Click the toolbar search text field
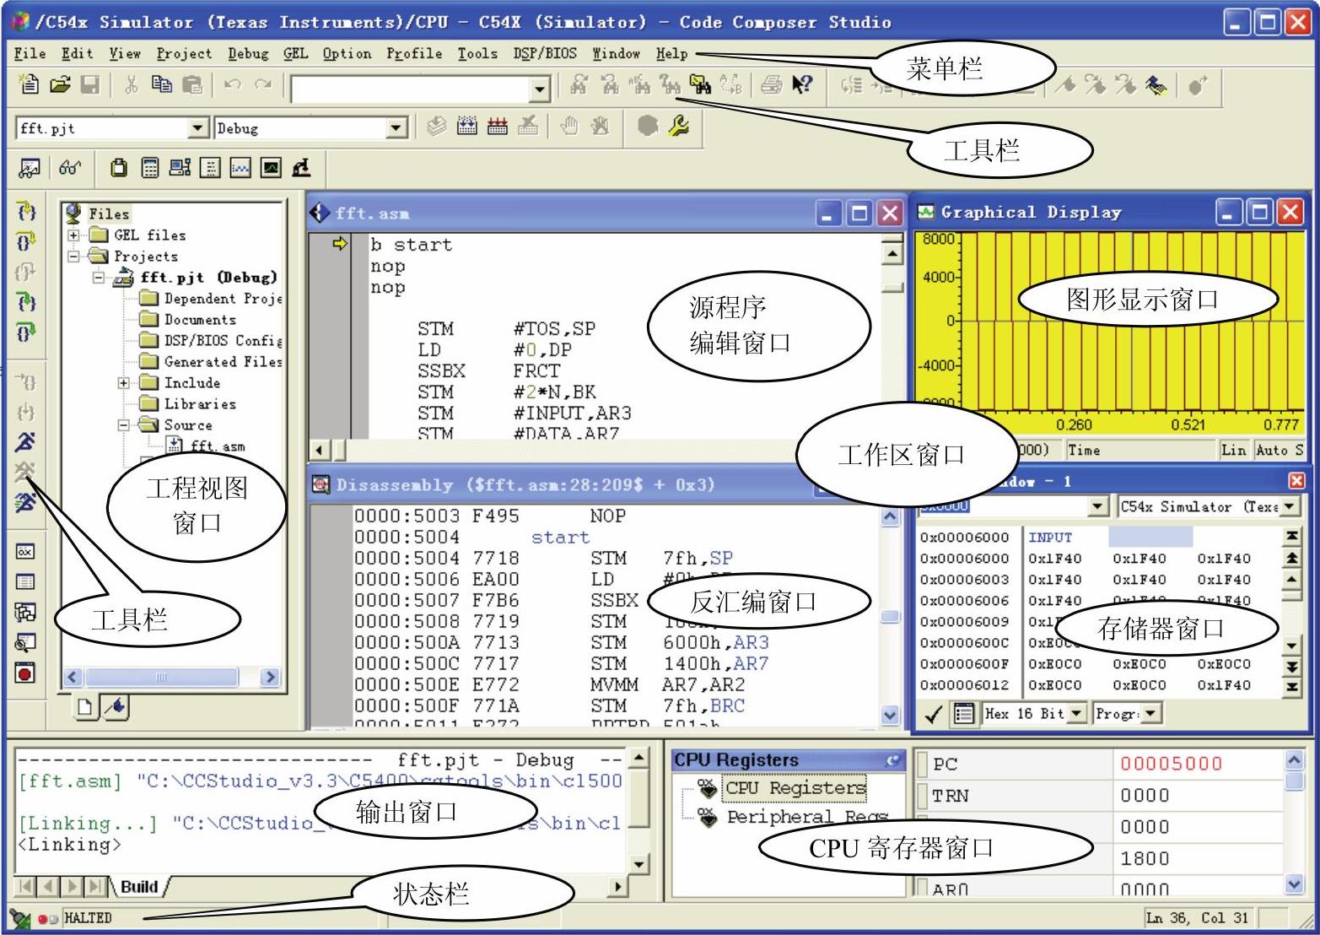This screenshot has width=1320, height=935. click(x=412, y=89)
